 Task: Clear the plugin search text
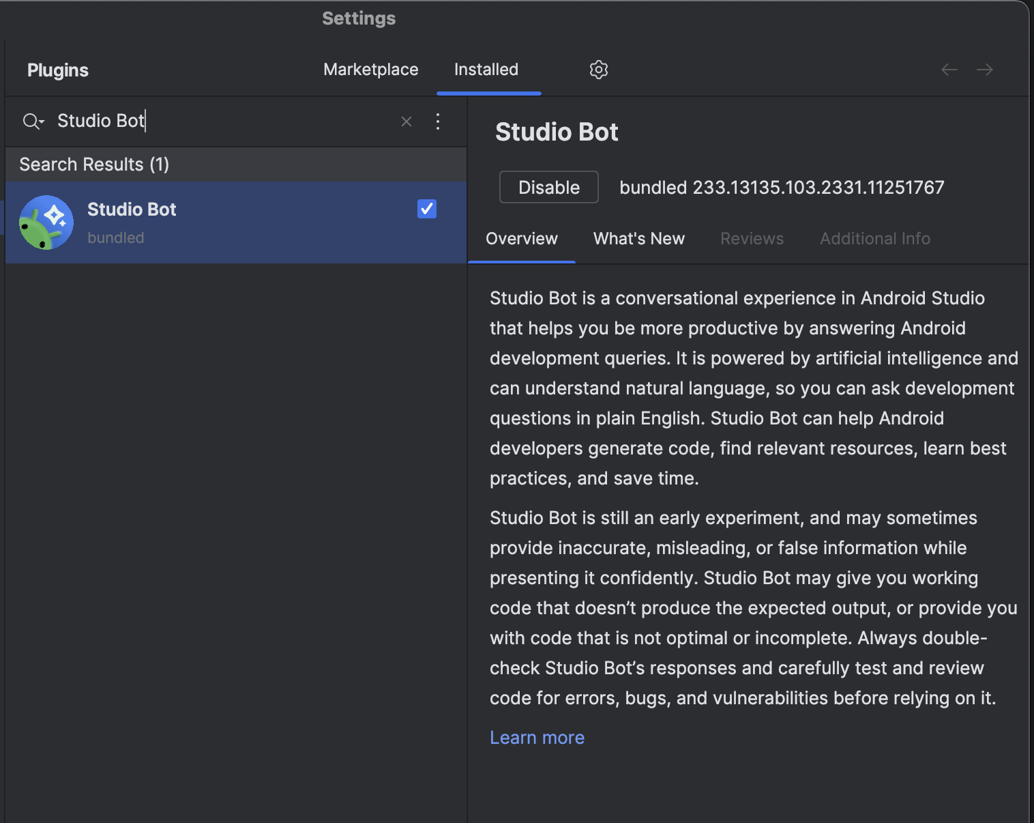click(x=407, y=121)
